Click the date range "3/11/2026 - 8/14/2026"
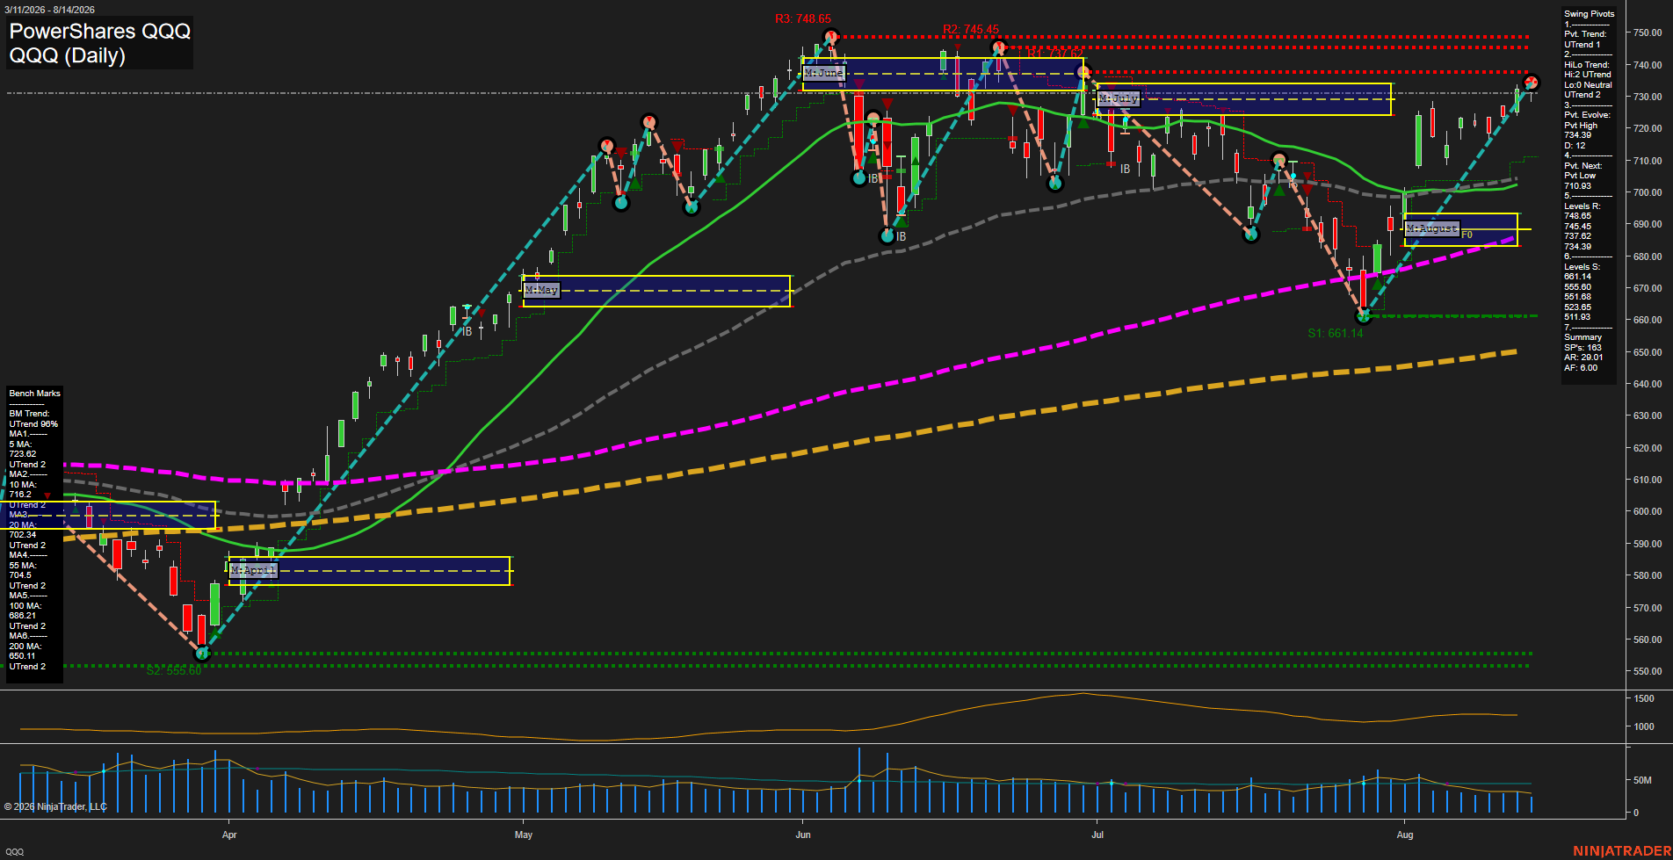 (x=48, y=10)
